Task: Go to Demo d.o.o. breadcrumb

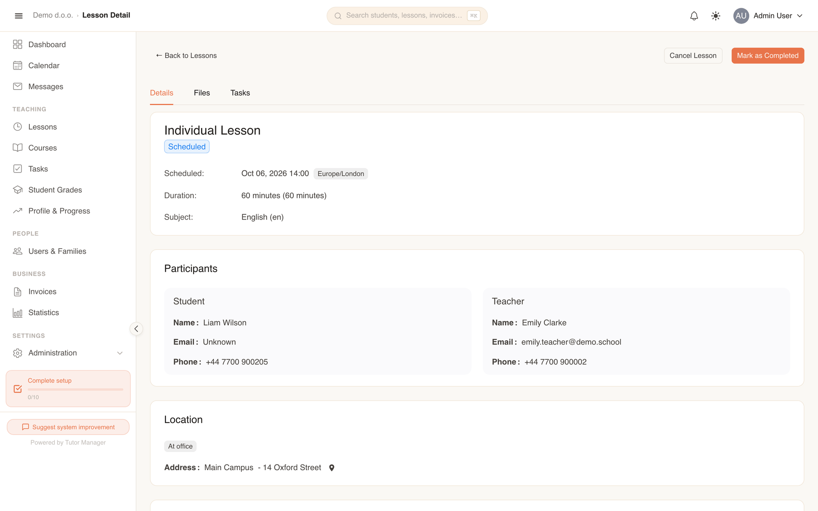Action: coord(53,15)
